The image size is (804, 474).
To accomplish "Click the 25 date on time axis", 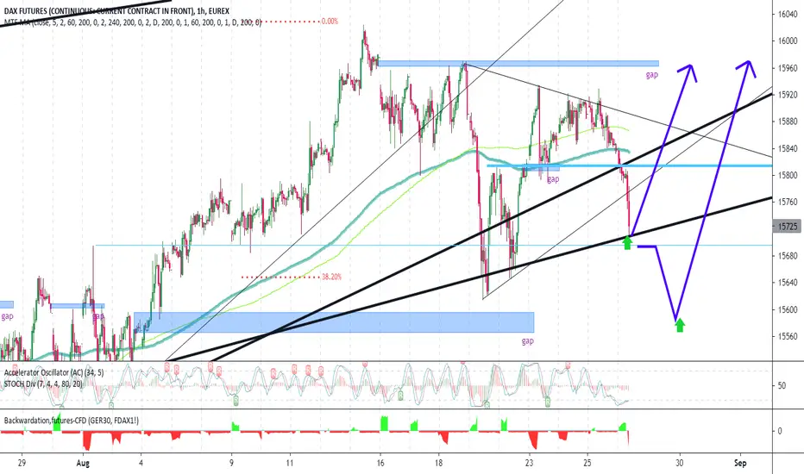I will pyautogui.click(x=587, y=464).
